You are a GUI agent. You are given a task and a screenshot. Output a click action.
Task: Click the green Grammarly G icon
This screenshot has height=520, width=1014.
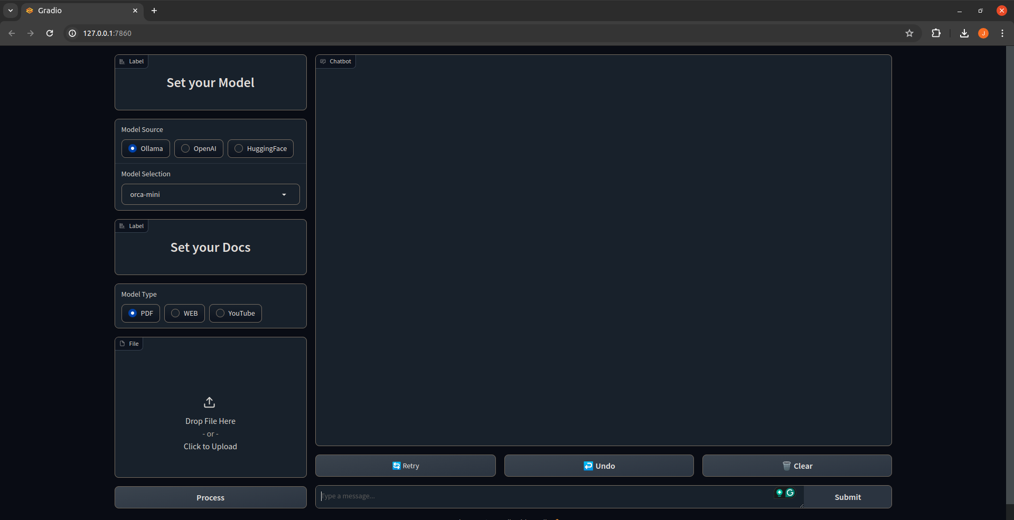790,493
